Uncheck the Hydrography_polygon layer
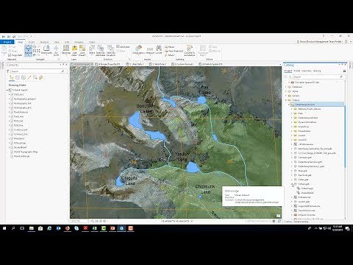Image resolution: width=353 pixels, height=265 pixels. click(x=12, y=99)
